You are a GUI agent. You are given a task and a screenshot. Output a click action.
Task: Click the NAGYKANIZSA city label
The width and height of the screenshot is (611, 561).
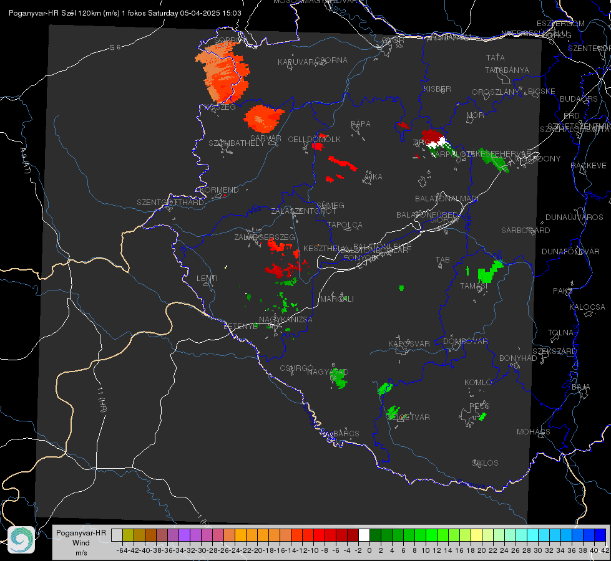(x=286, y=319)
